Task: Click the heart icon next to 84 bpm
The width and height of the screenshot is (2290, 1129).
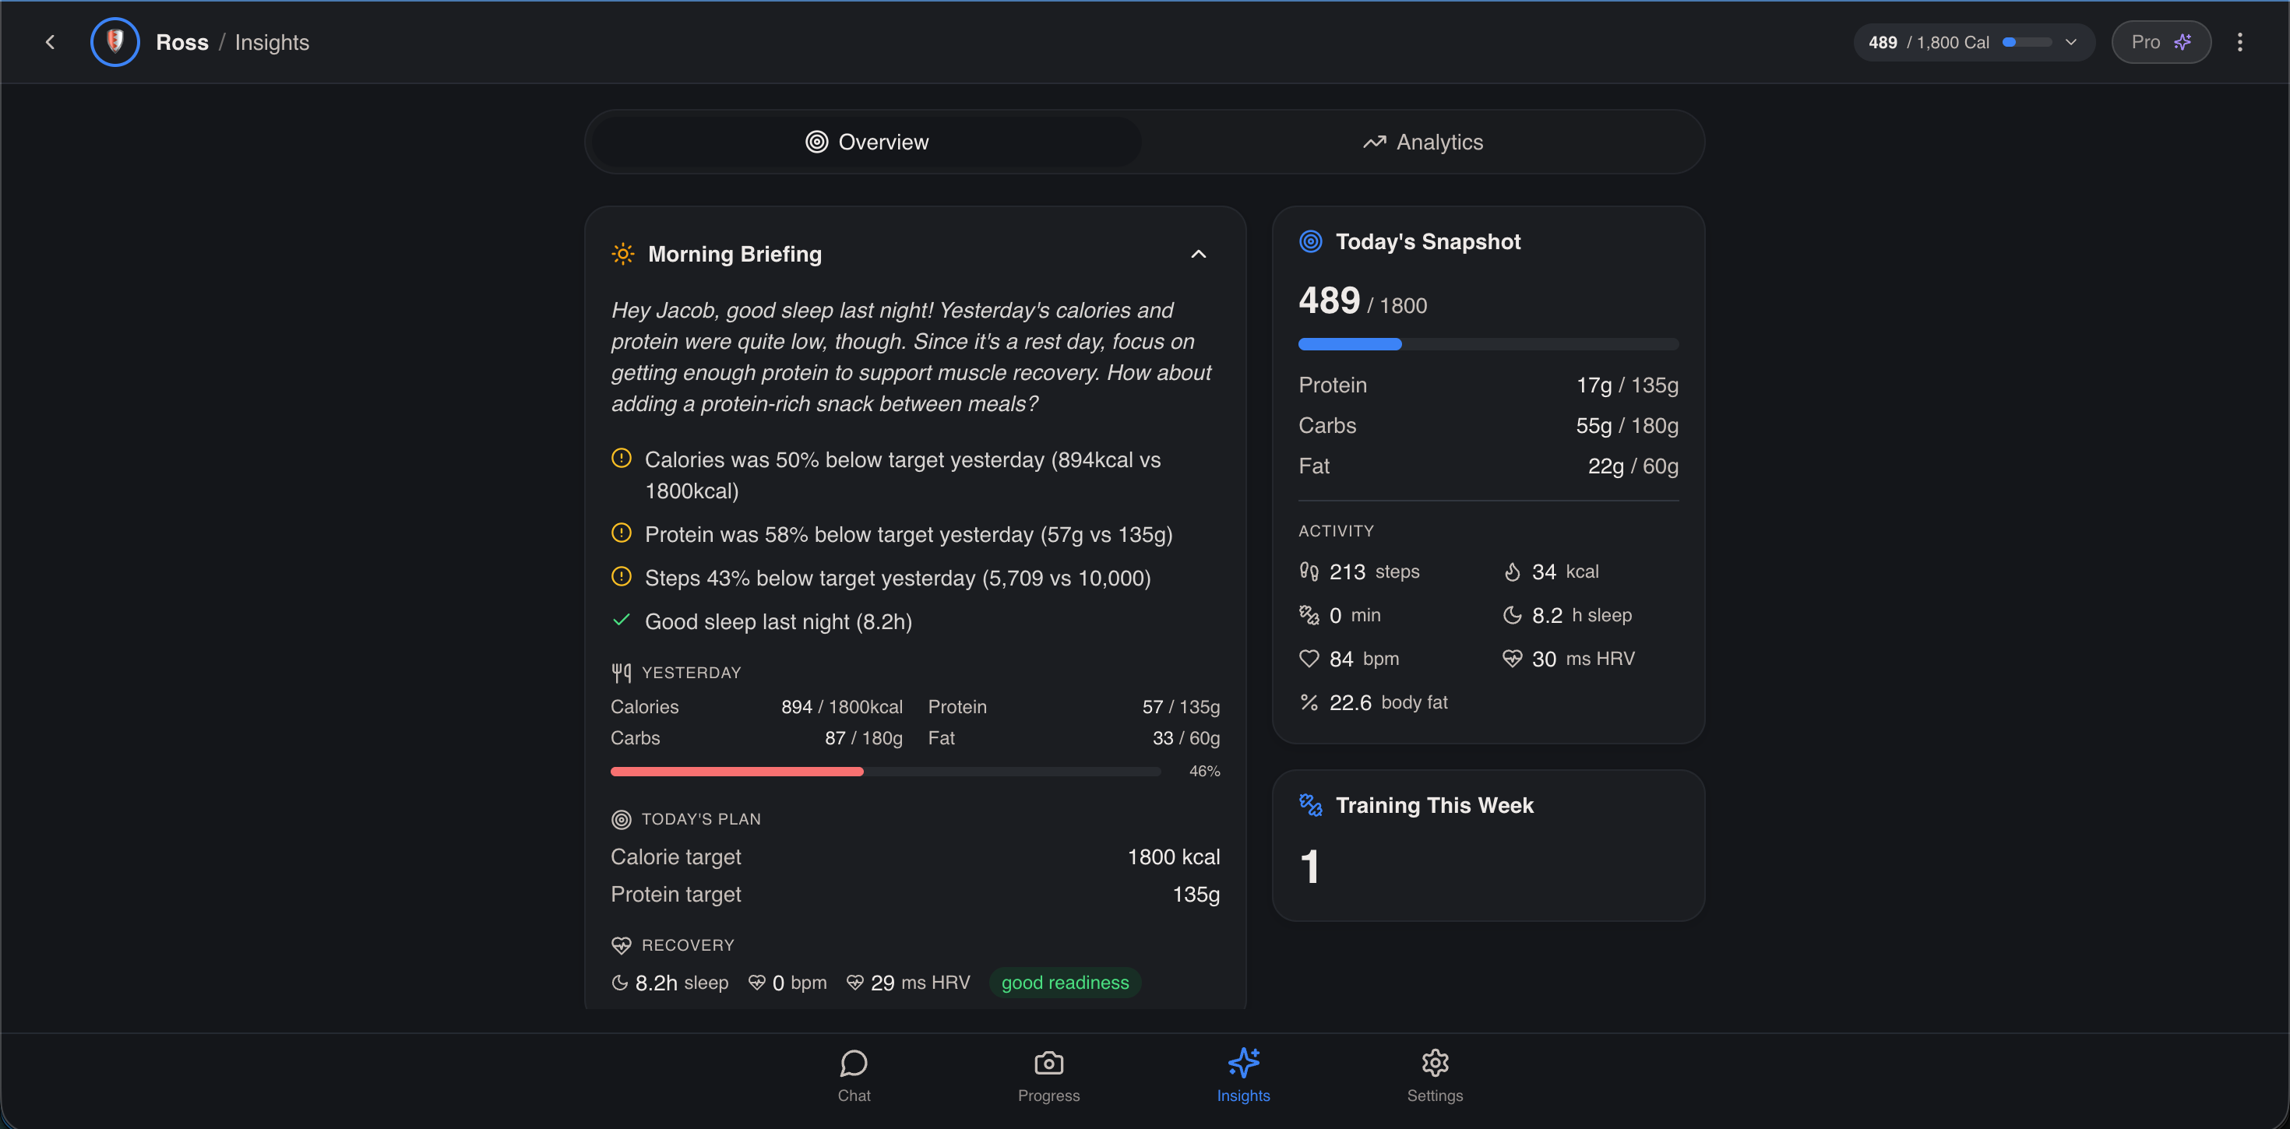Action: pyautogui.click(x=1309, y=658)
